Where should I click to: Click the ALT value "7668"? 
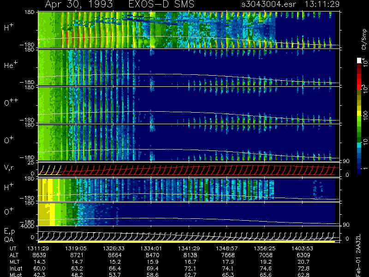point(228,255)
